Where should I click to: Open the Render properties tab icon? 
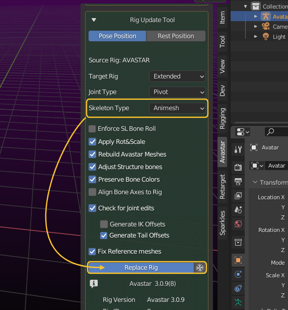[x=238, y=167]
